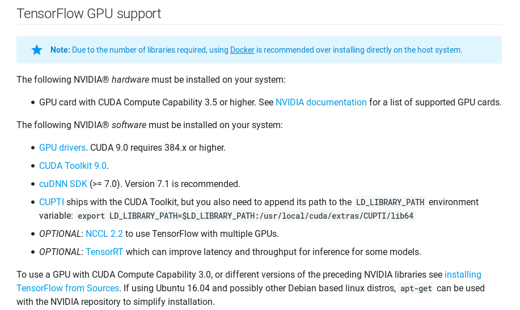Viewport: 520px width, 310px height.
Task: Follow the NCCL 2.2 link
Action: tap(104, 233)
